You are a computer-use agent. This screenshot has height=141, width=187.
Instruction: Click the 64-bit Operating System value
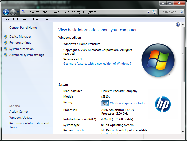tap(117, 125)
